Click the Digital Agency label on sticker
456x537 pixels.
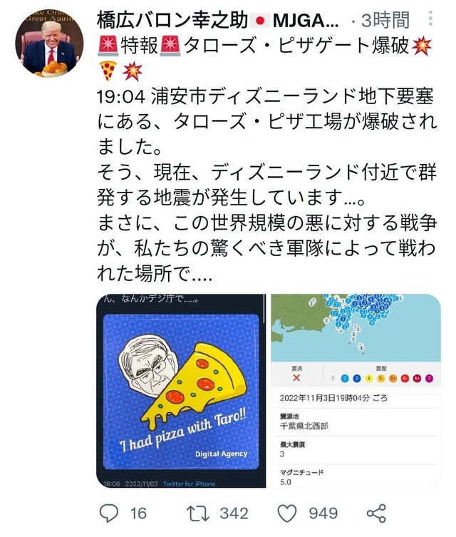(222, 454)
